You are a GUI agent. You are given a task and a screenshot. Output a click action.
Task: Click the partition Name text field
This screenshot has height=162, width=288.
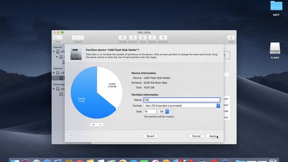(182, 100)
